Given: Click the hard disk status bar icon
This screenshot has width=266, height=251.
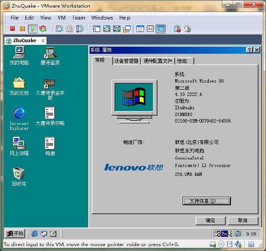Looking at the screenshot, I should (213, 244).
